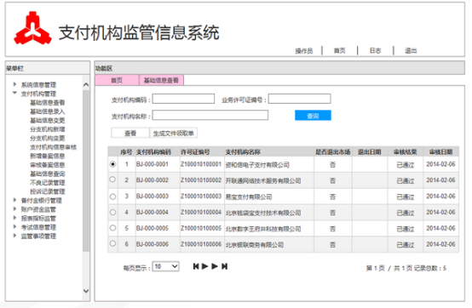Viewport: 472px width, 308px height.
Task: Go to previous page arrow
Action: tap(205, 266)
